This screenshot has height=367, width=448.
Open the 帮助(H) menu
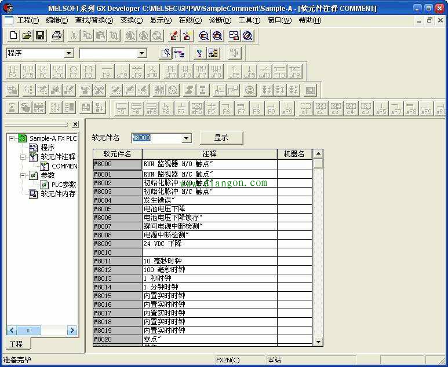(x=310, y=20)
